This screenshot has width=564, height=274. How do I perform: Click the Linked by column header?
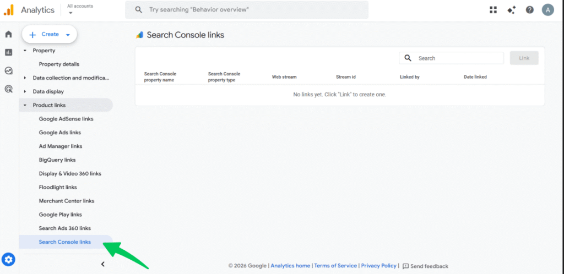[410, 77]
